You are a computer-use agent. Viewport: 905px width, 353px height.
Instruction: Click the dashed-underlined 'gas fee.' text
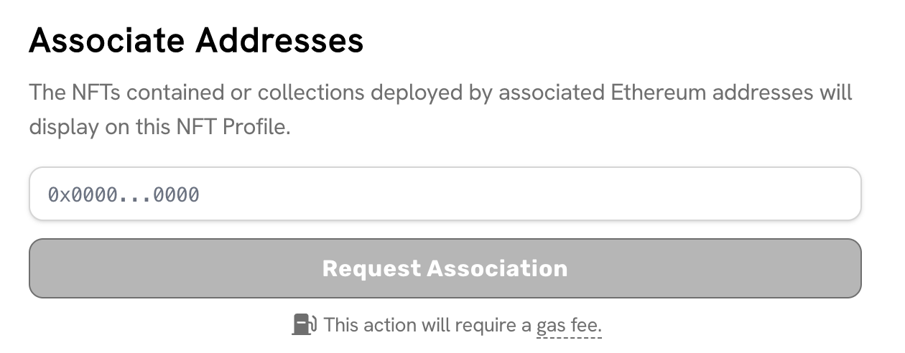(569, 326)
